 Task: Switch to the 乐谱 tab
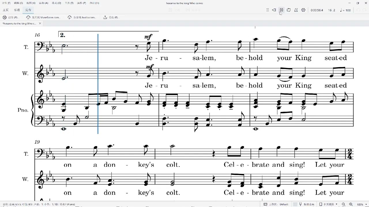(x=17, y=10)
